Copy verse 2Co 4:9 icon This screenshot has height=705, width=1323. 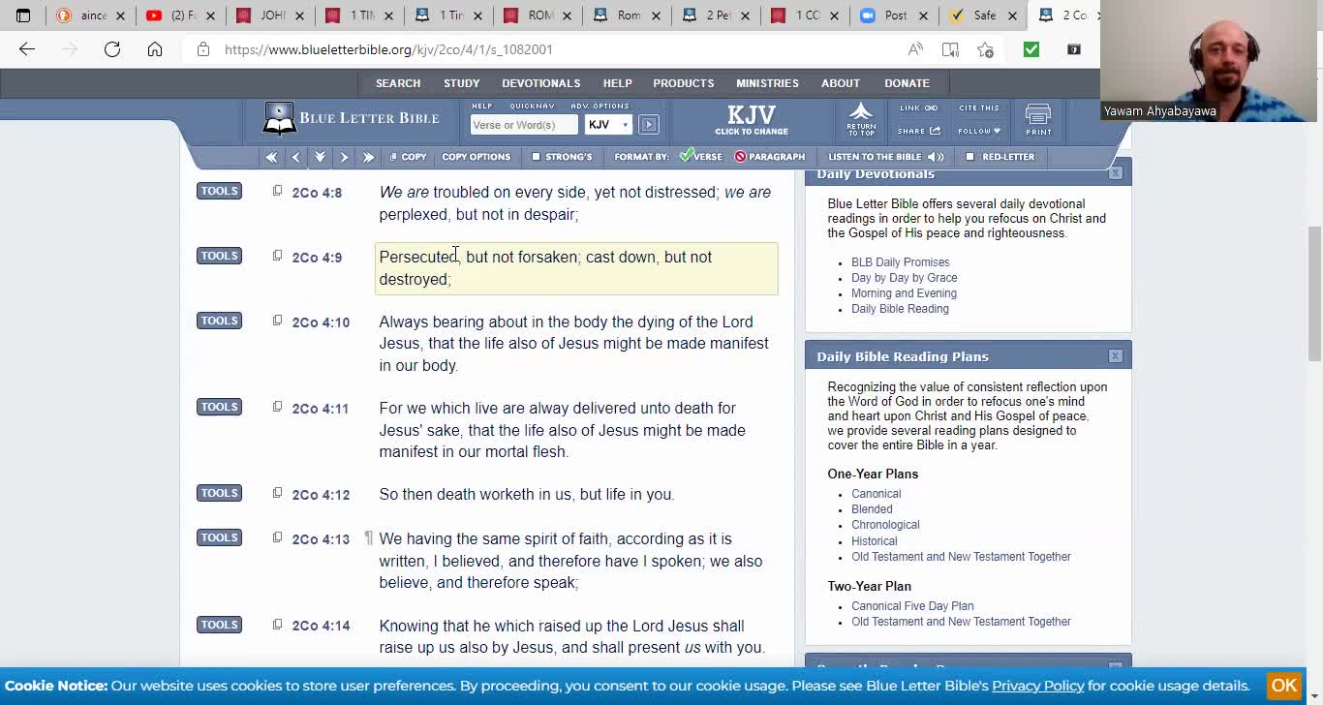tap(277, 256)
